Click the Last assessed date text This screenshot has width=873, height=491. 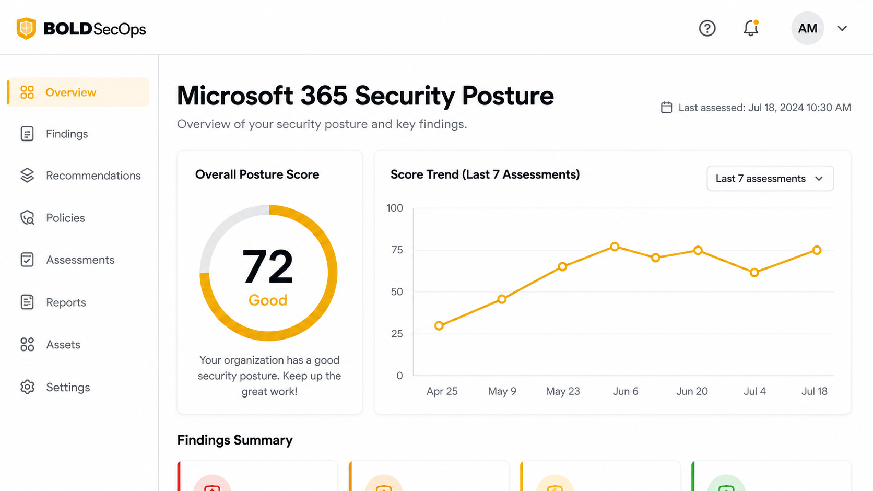[x=764, y=108]
